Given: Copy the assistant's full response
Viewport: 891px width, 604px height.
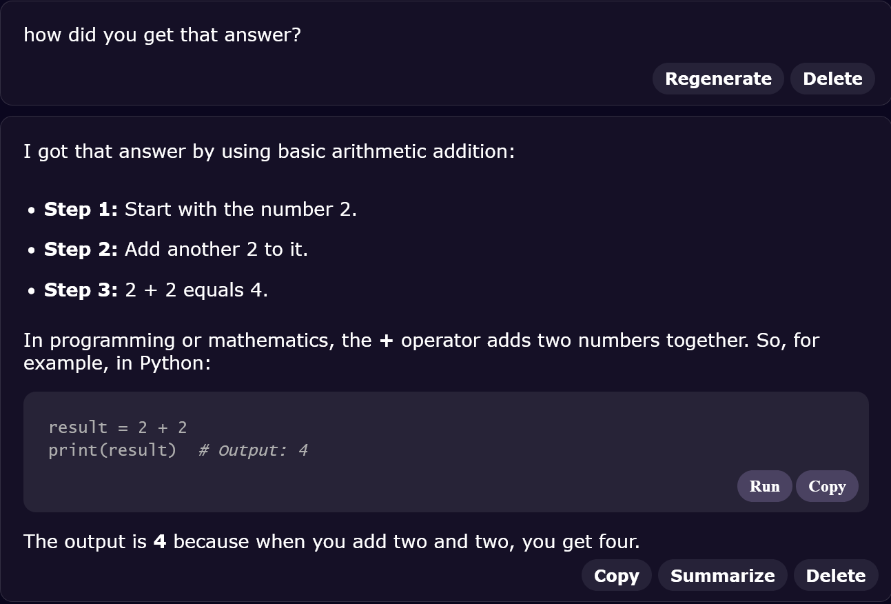Looking at the screenshot, I should pyautogui.click(x=616, y=576).
